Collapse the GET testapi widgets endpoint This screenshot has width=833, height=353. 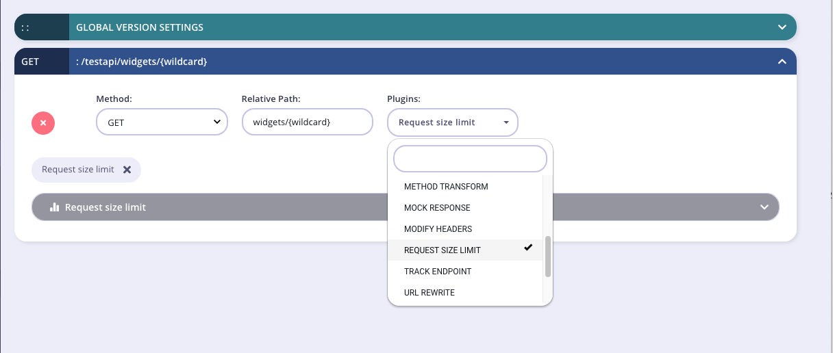point(782,62)
